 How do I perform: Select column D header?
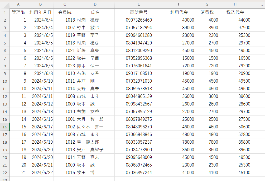point(95,4)
